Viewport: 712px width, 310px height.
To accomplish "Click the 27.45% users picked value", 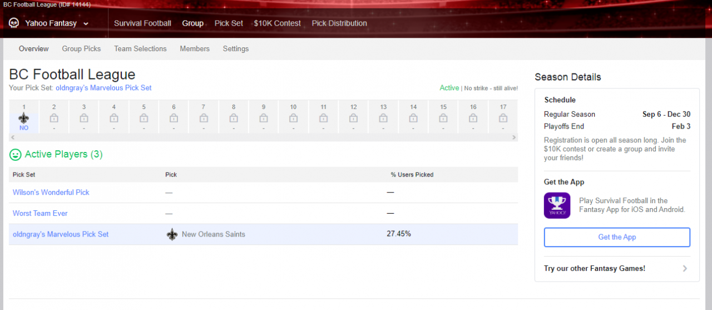I will 399,234.
